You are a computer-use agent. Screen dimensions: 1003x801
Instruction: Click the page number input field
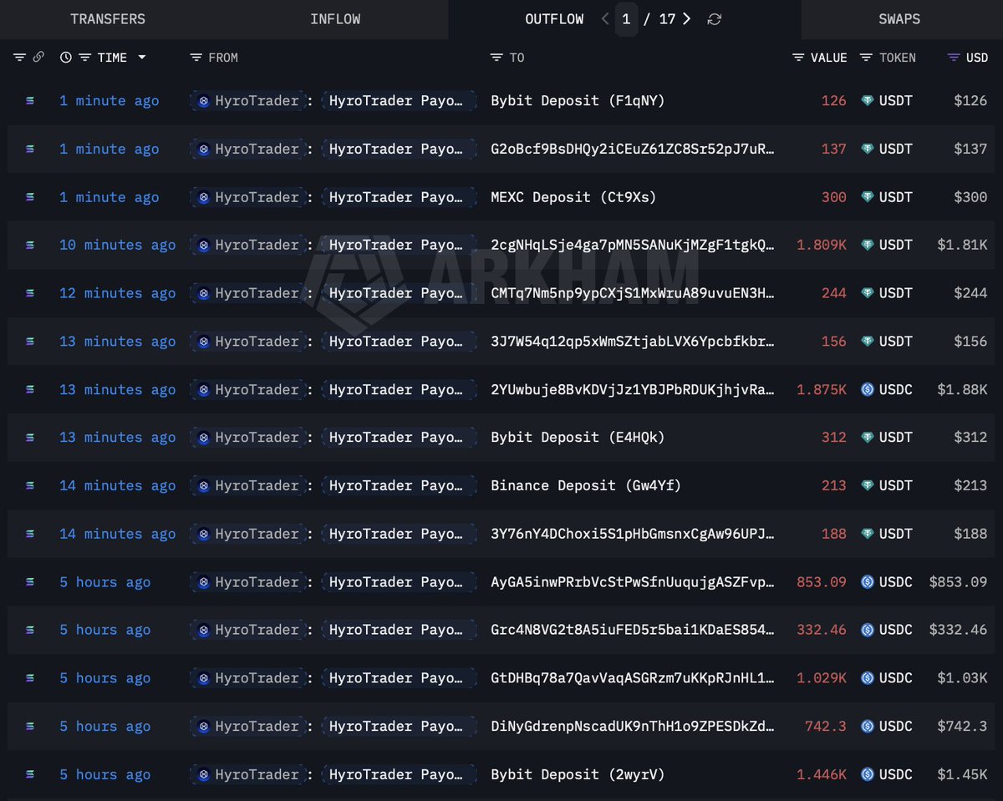point(626,19)
